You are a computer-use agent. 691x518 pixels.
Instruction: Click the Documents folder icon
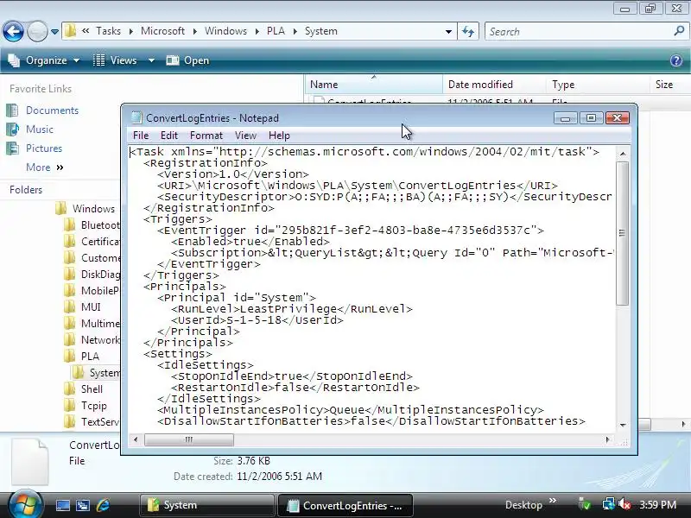[12, 111]
